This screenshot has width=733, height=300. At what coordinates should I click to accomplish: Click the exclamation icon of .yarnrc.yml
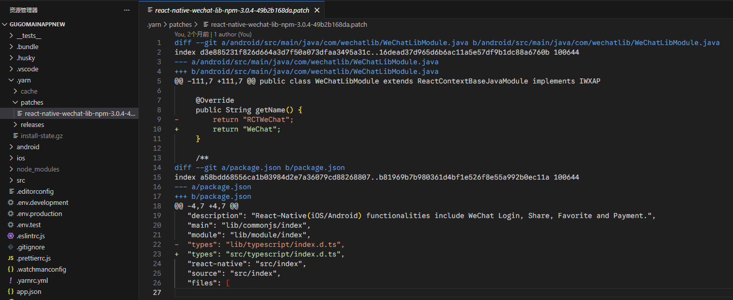click(x=11, y=280)
